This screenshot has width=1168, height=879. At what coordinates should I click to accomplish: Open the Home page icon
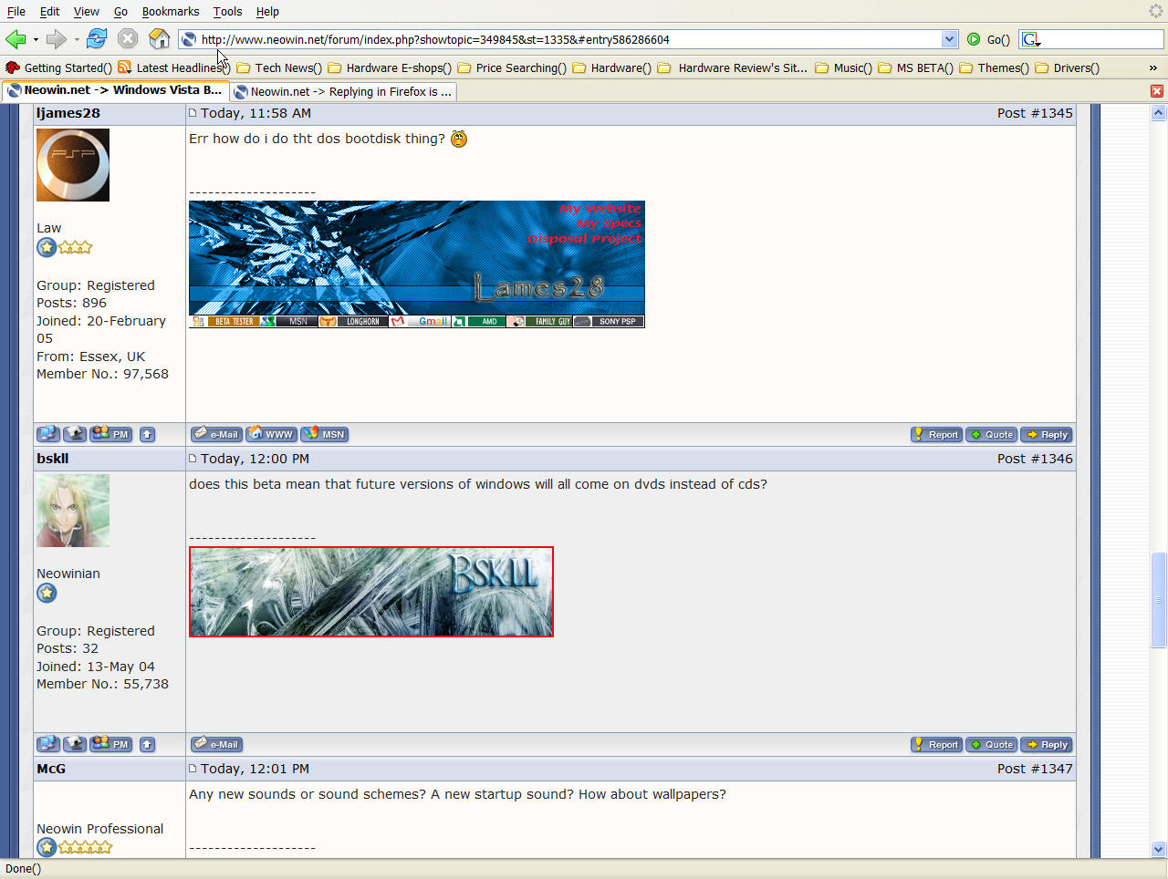pos(159,39)
